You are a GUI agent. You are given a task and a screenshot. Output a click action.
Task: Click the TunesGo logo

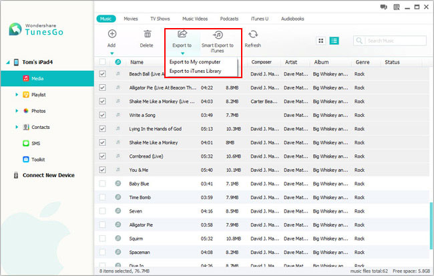pyautogui.click(x=15, y=29)
